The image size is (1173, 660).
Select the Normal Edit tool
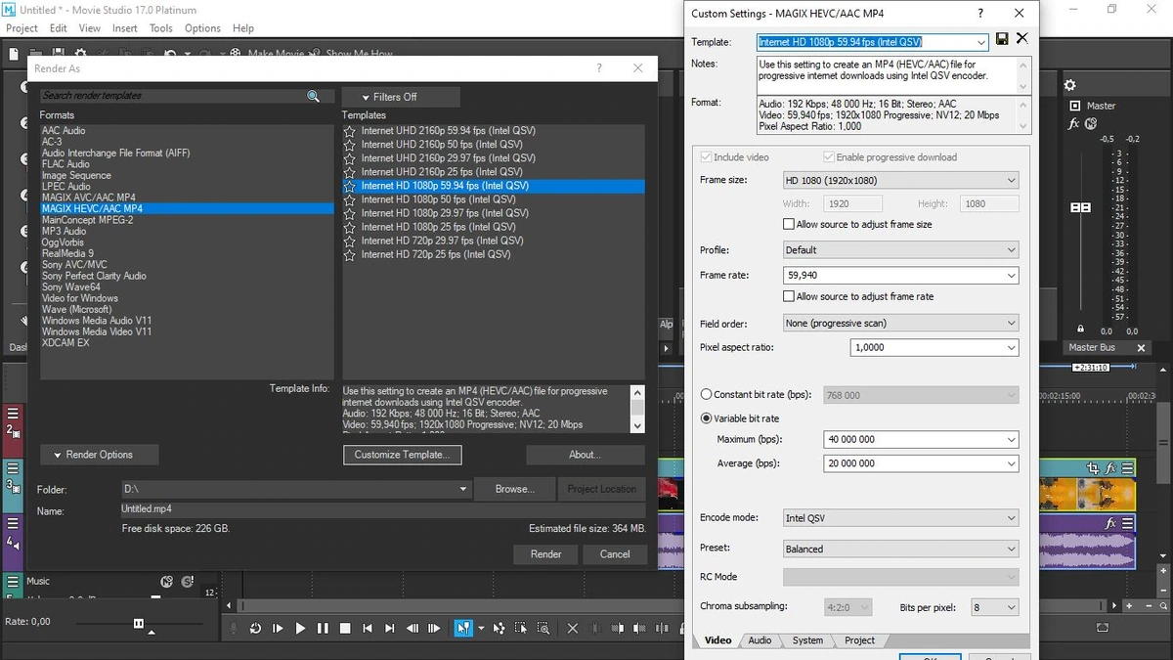(463, 629)
